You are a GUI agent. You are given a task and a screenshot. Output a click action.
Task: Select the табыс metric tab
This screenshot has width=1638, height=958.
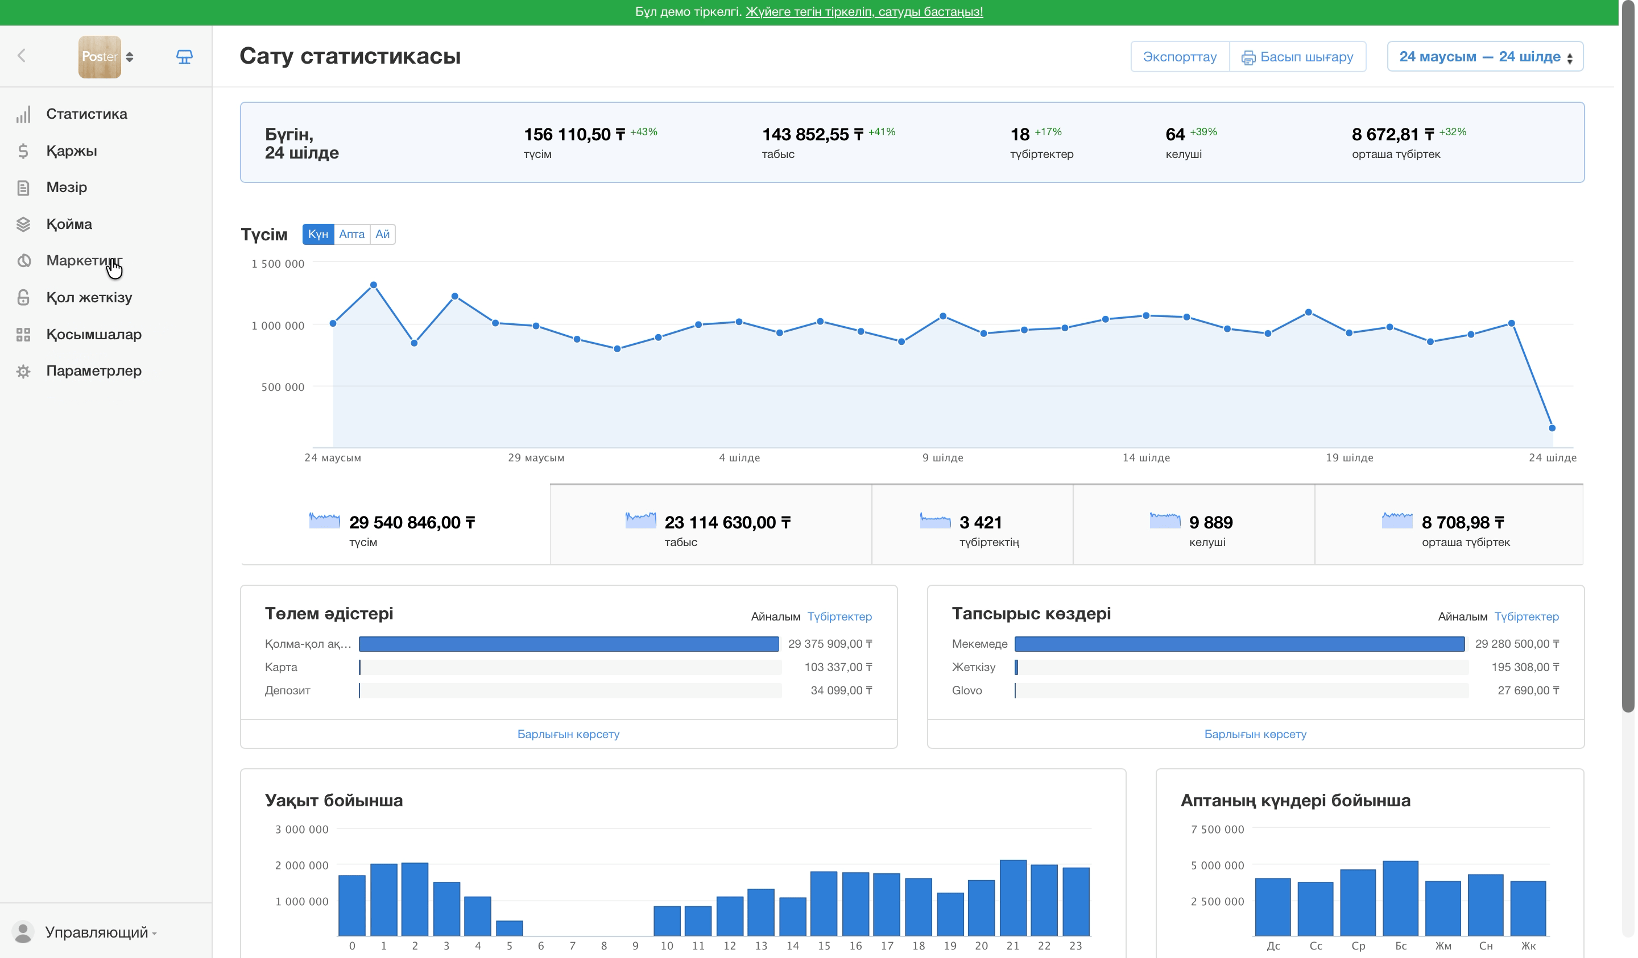point(710,525)
